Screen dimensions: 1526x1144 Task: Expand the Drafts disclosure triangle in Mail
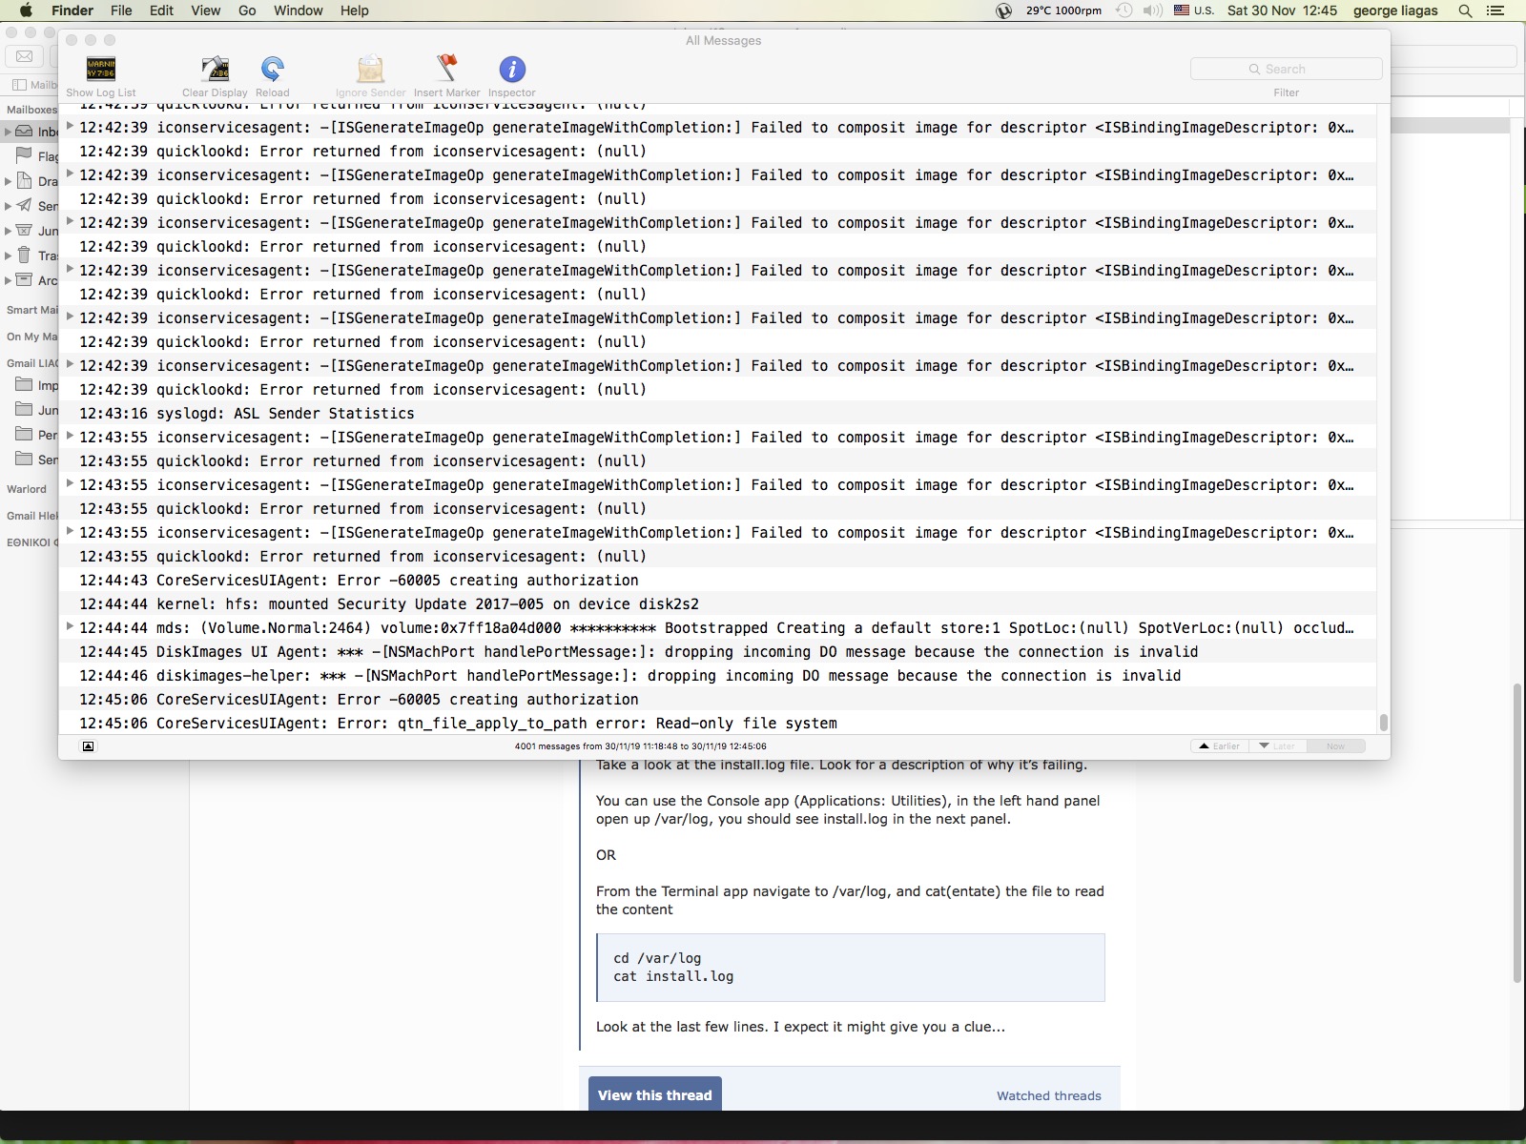9,181
